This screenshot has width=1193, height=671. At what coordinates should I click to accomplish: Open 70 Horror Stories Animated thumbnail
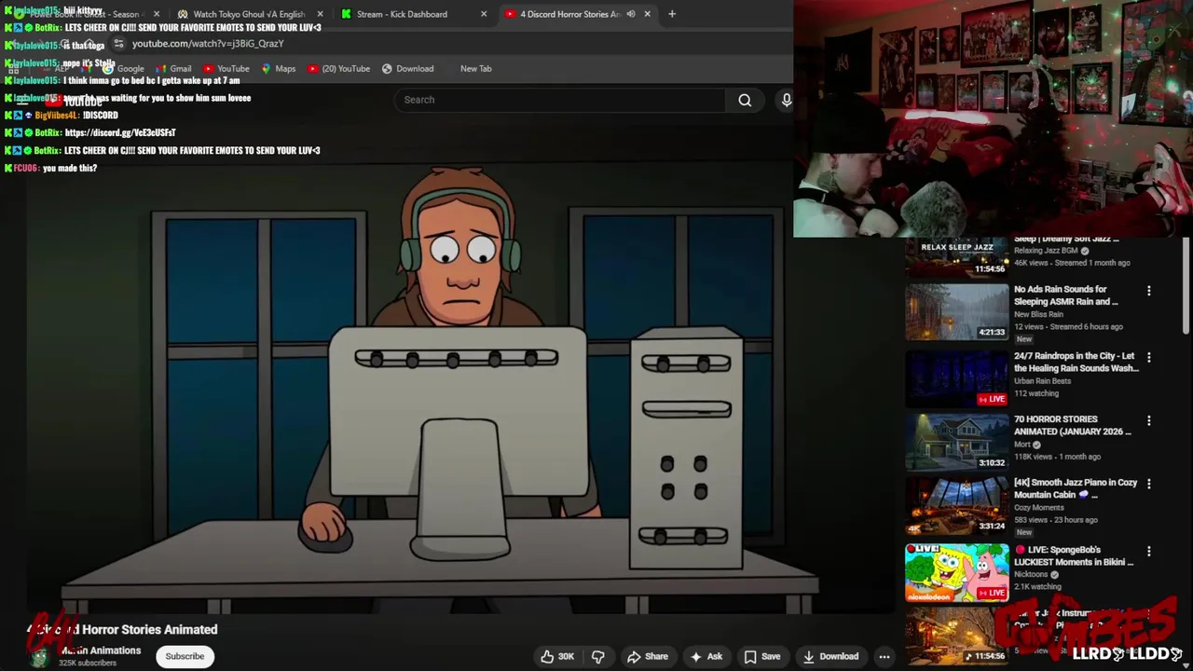click(956, 442)
